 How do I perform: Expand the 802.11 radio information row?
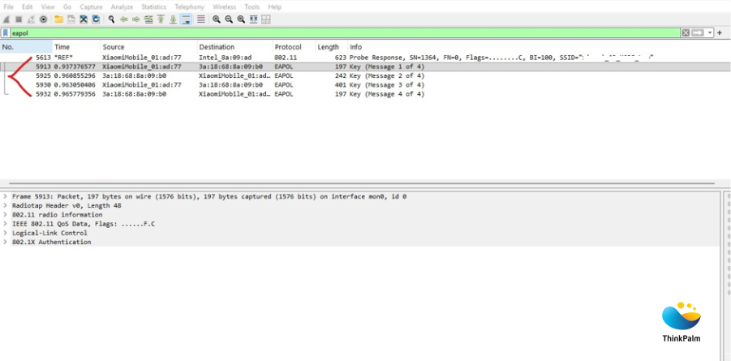[x=5, y=214]
